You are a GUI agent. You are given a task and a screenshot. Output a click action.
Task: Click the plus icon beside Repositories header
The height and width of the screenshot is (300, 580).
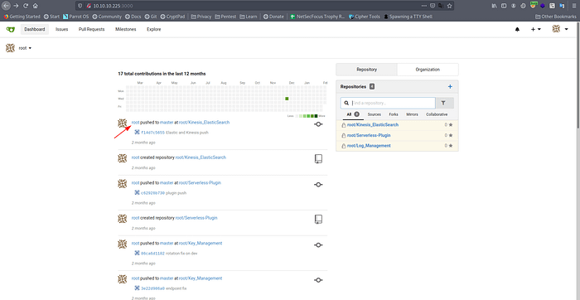point(450,86)
